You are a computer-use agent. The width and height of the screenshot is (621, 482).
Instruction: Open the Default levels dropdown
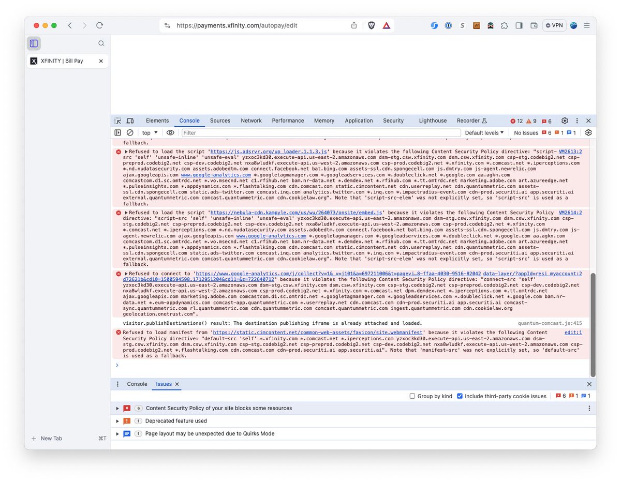[x=484, y=133]
